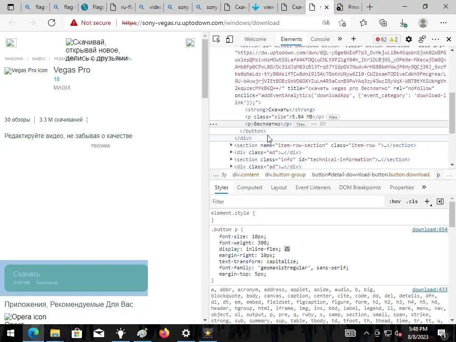Click the Not secure warning indicator

90,23
